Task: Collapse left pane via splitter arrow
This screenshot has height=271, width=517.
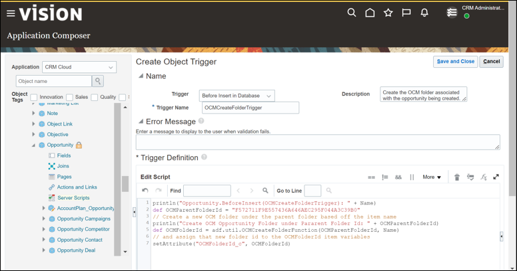Action: click(x=134, y=212)
